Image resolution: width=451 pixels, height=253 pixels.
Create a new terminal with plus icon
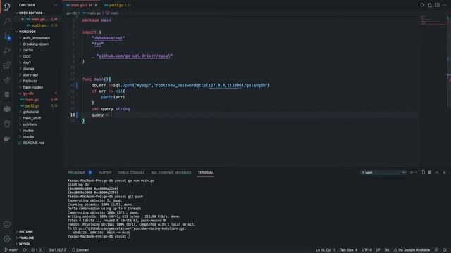[412, 172]
